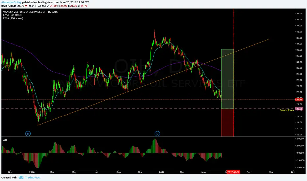
Task: Click the 23.26 price level tag
Action: point(299,109)
